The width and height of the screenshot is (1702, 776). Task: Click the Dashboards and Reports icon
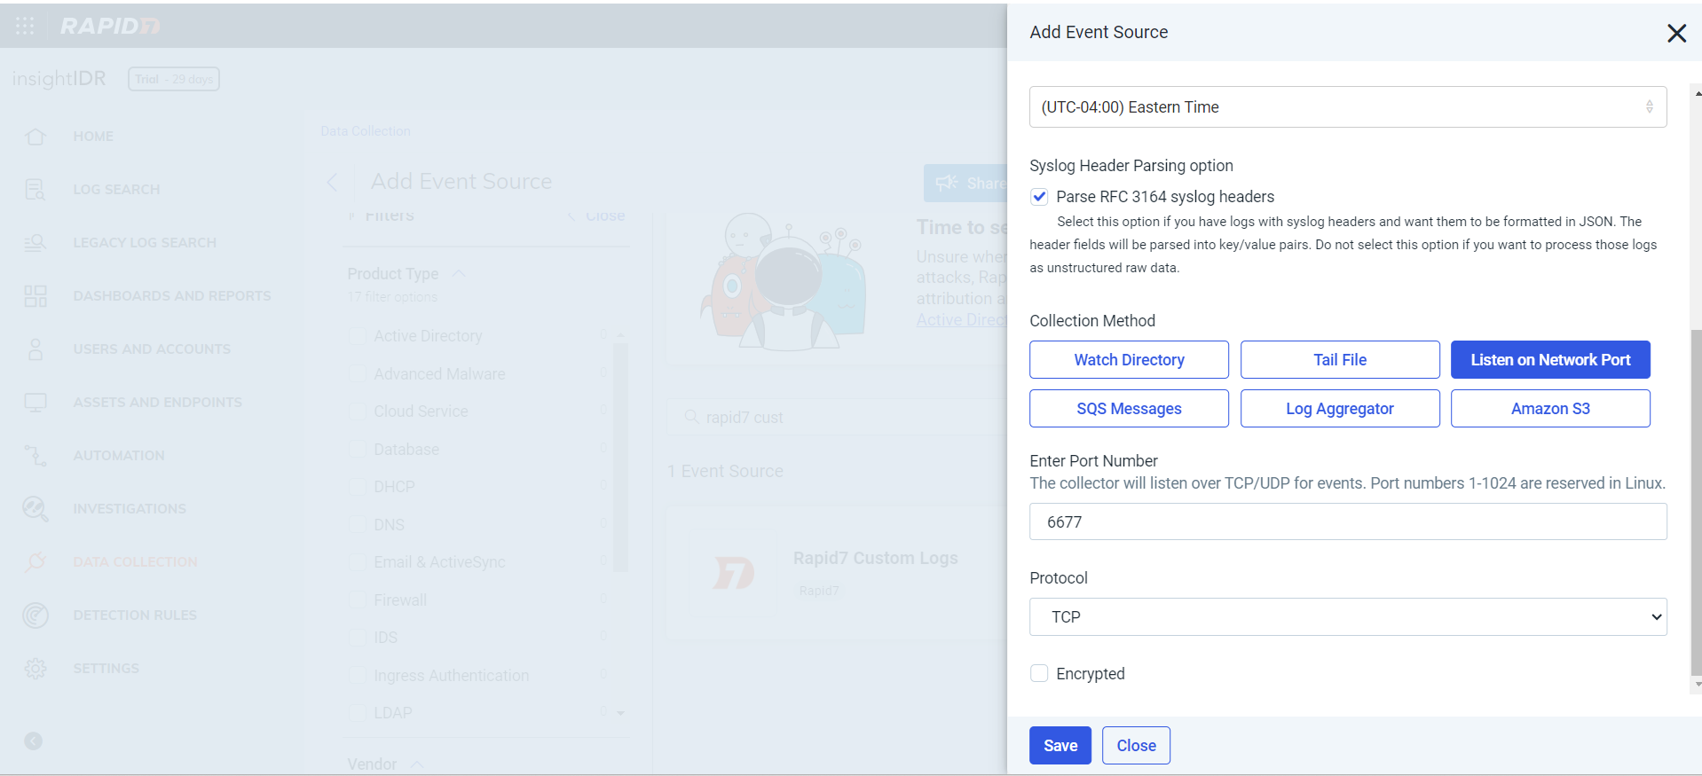35,296
